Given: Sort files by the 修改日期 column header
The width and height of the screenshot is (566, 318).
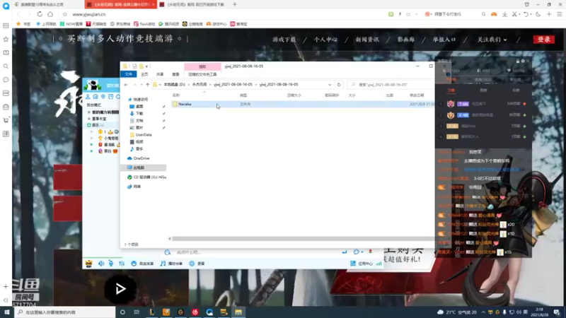Looking at the screenshot, I should tap(417, 95).
